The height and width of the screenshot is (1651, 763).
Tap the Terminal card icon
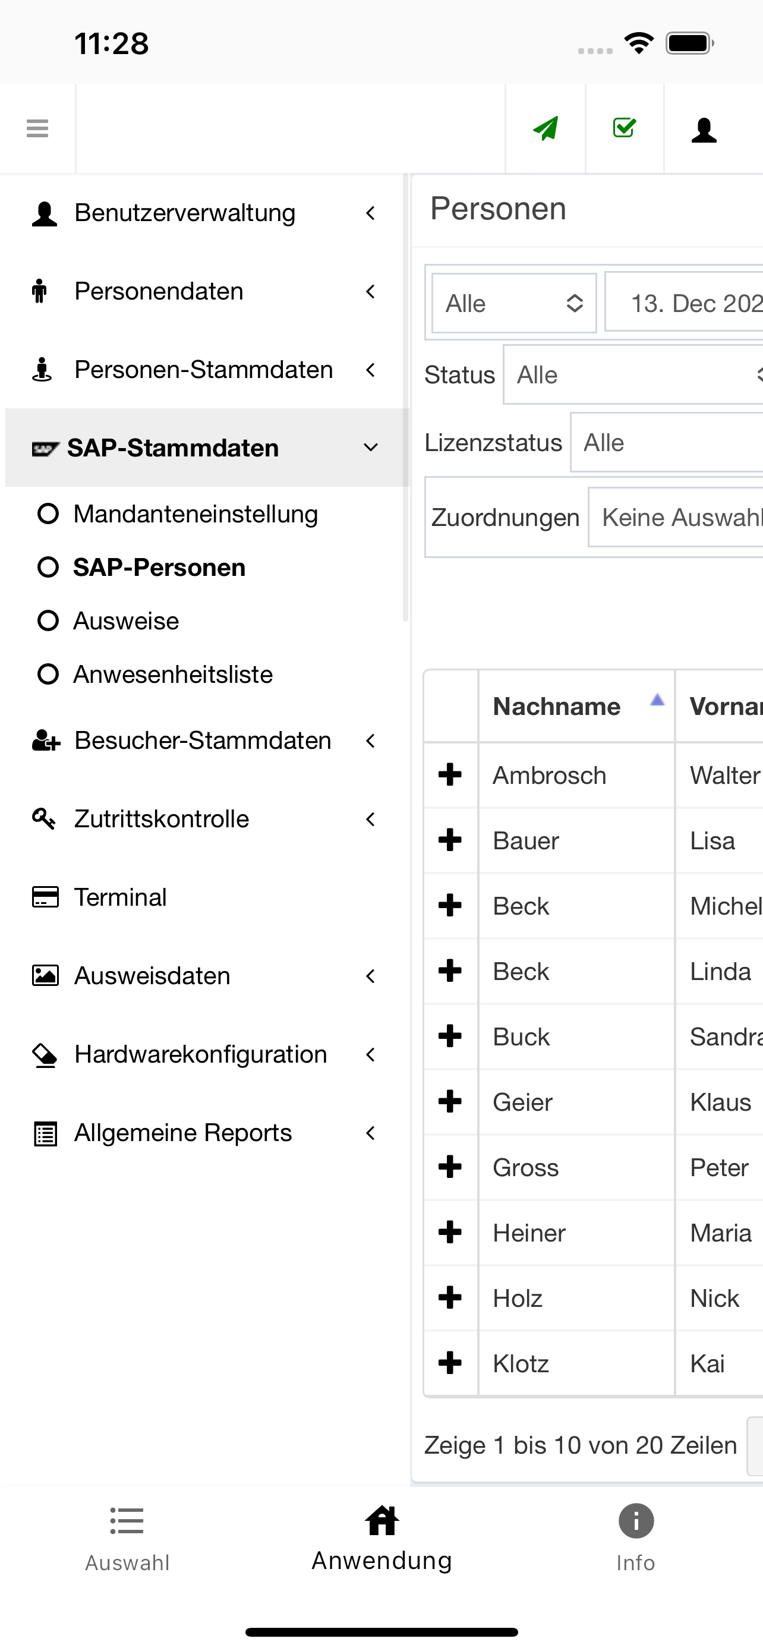click(45, 897)
